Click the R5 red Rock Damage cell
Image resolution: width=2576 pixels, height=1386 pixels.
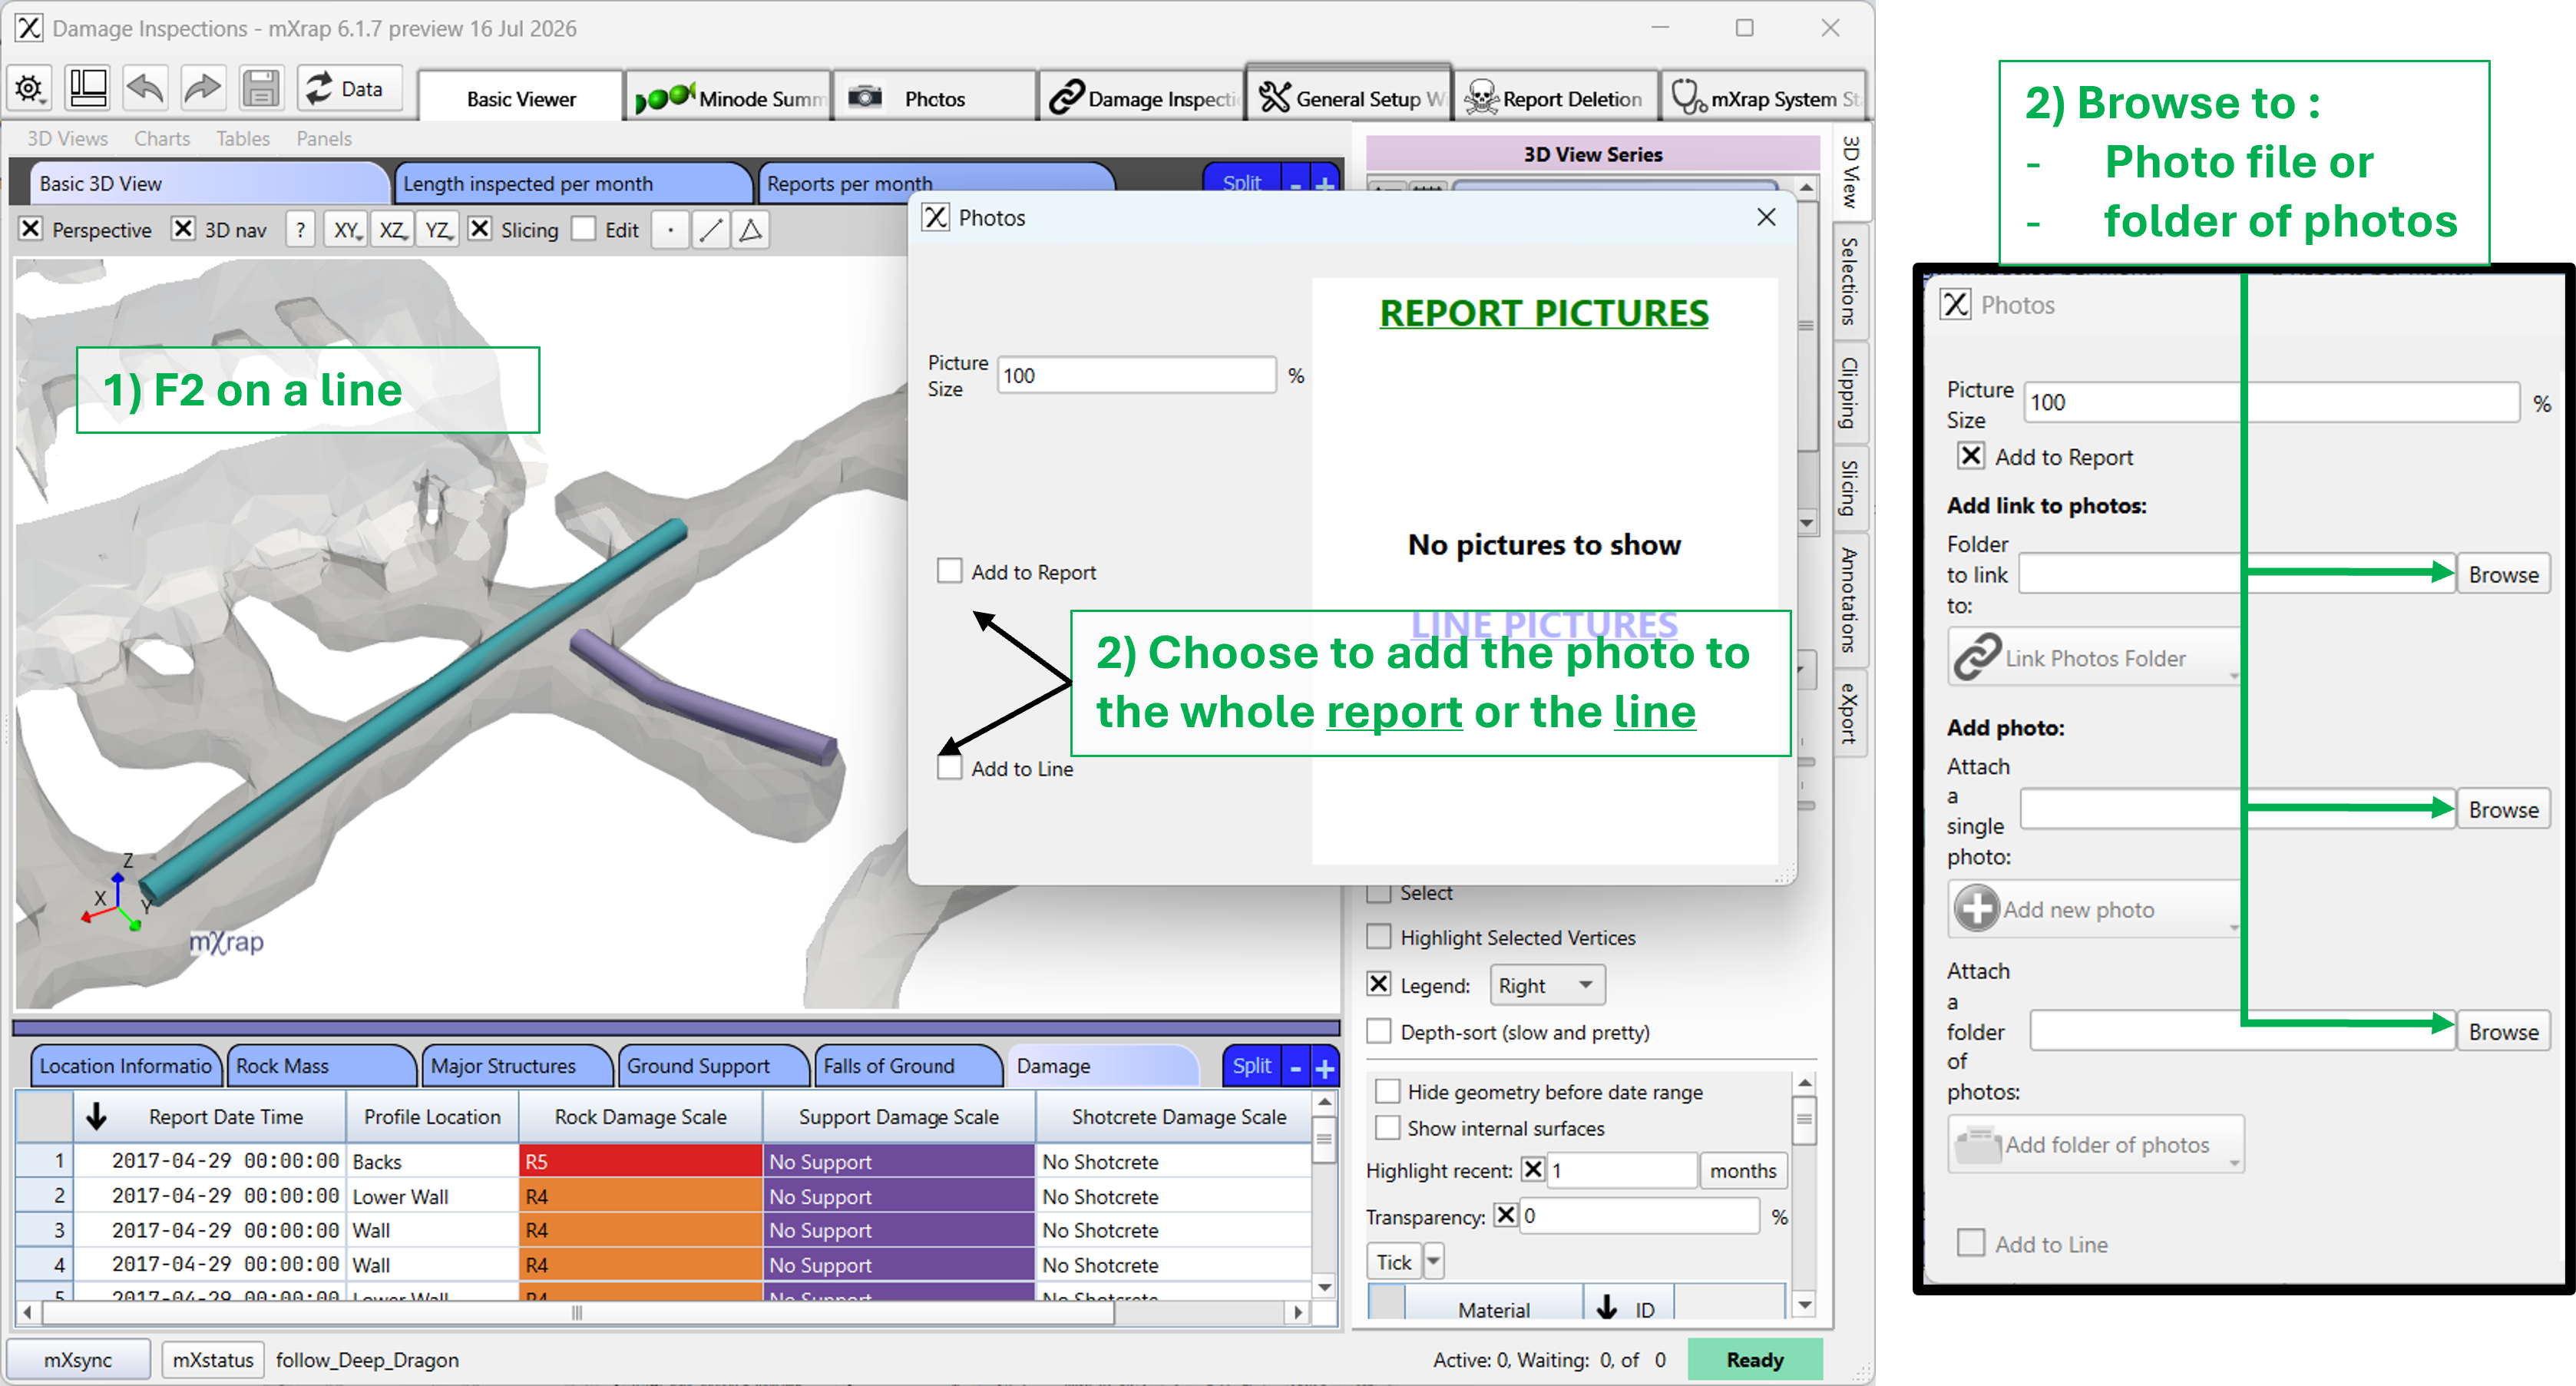[x=640, y=1161]
